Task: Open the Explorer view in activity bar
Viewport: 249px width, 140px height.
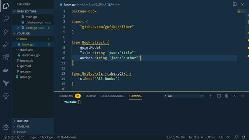Action: (x=6, y=6)
